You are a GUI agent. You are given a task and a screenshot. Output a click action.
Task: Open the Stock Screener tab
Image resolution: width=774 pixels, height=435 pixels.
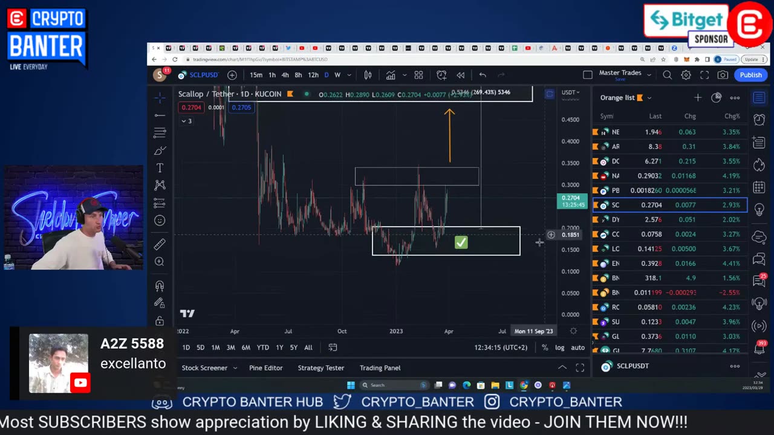(204, 368)
